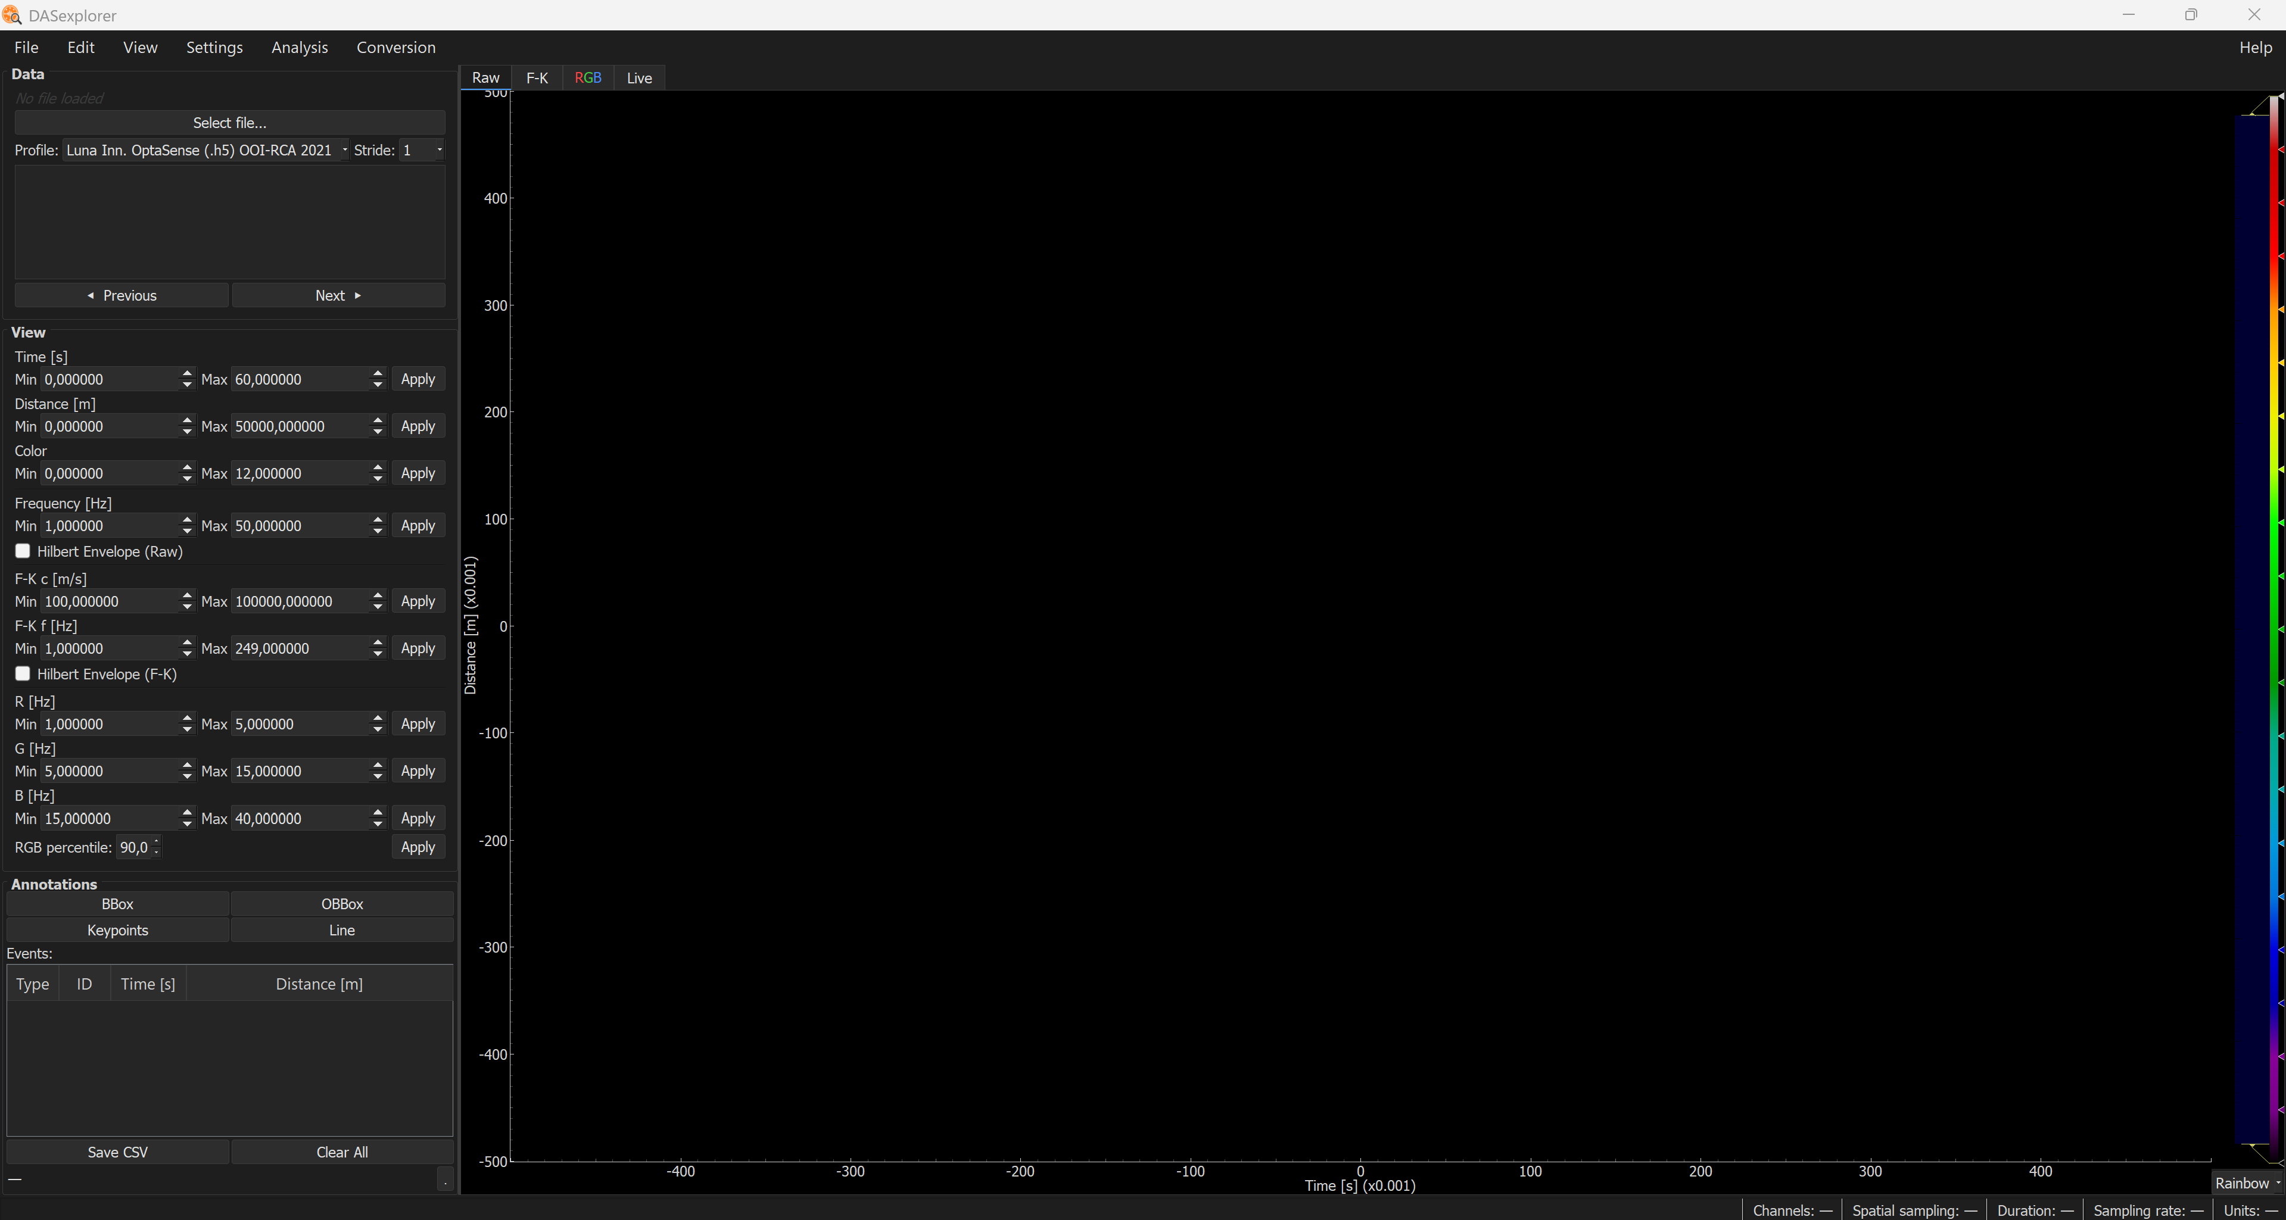Screen dimensions: 2286x1220
Task: Open the Stride dropdown
Action: (422, 151)
